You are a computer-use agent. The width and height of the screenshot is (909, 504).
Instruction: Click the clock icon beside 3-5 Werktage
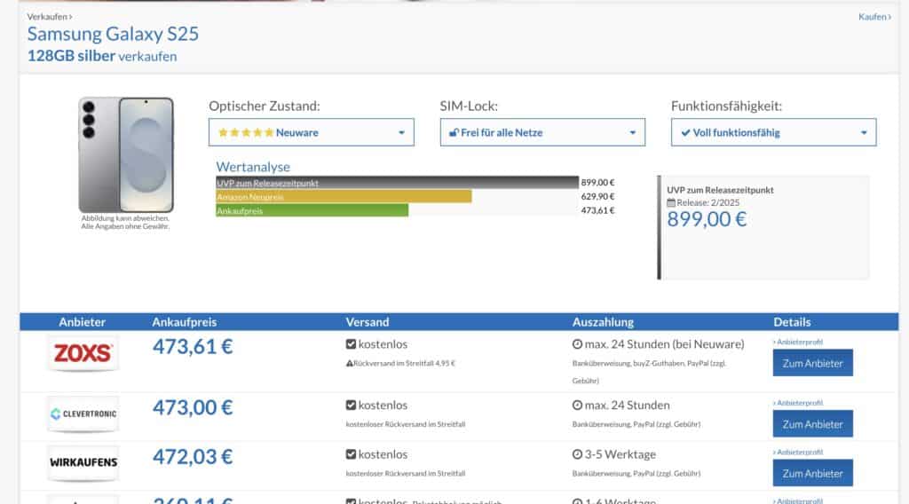577,454
